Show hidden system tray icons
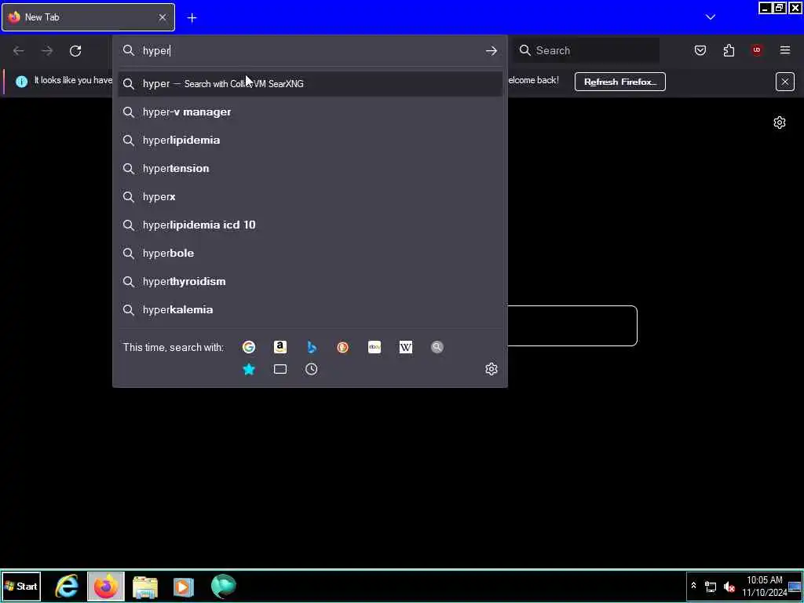 pos(693,585)
